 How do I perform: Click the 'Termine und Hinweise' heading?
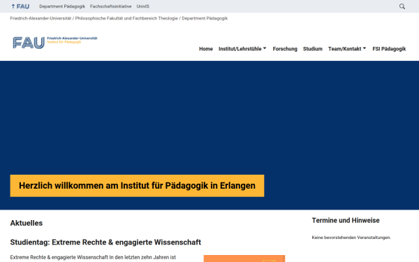click(x=346, y=220)
